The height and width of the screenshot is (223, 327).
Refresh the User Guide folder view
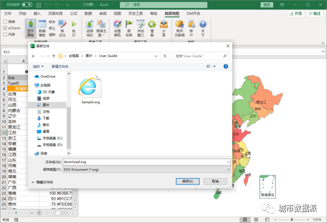(165, 56)
